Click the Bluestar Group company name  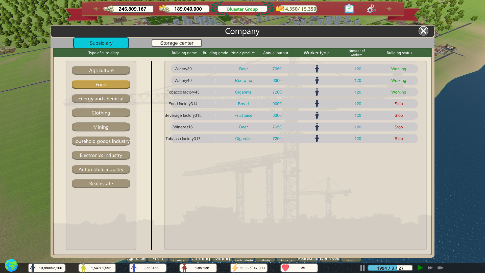click(242, 9)
